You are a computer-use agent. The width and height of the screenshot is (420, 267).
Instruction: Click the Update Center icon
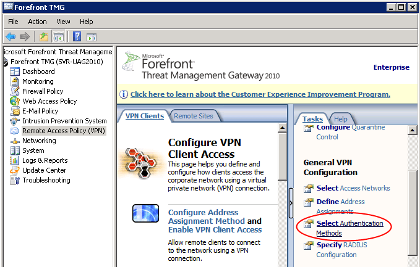click(x=15, y=170)
